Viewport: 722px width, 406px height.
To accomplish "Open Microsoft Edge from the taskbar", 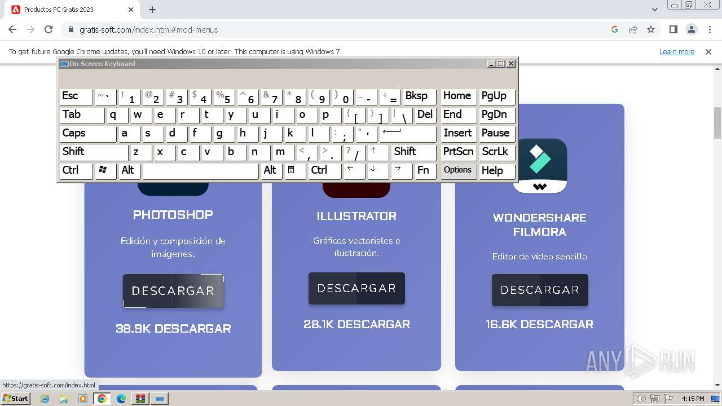I will tap(121, 399).
